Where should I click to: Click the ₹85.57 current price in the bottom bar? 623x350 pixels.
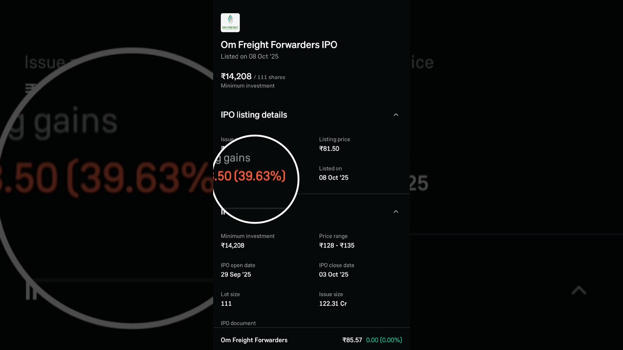[x=352, y=340]
